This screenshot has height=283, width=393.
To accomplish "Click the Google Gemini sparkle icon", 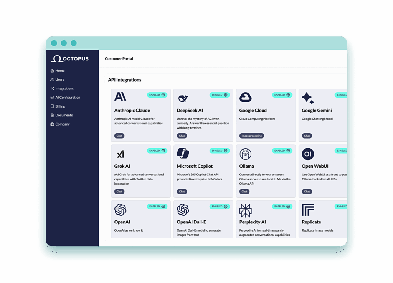I will point(308,98).
